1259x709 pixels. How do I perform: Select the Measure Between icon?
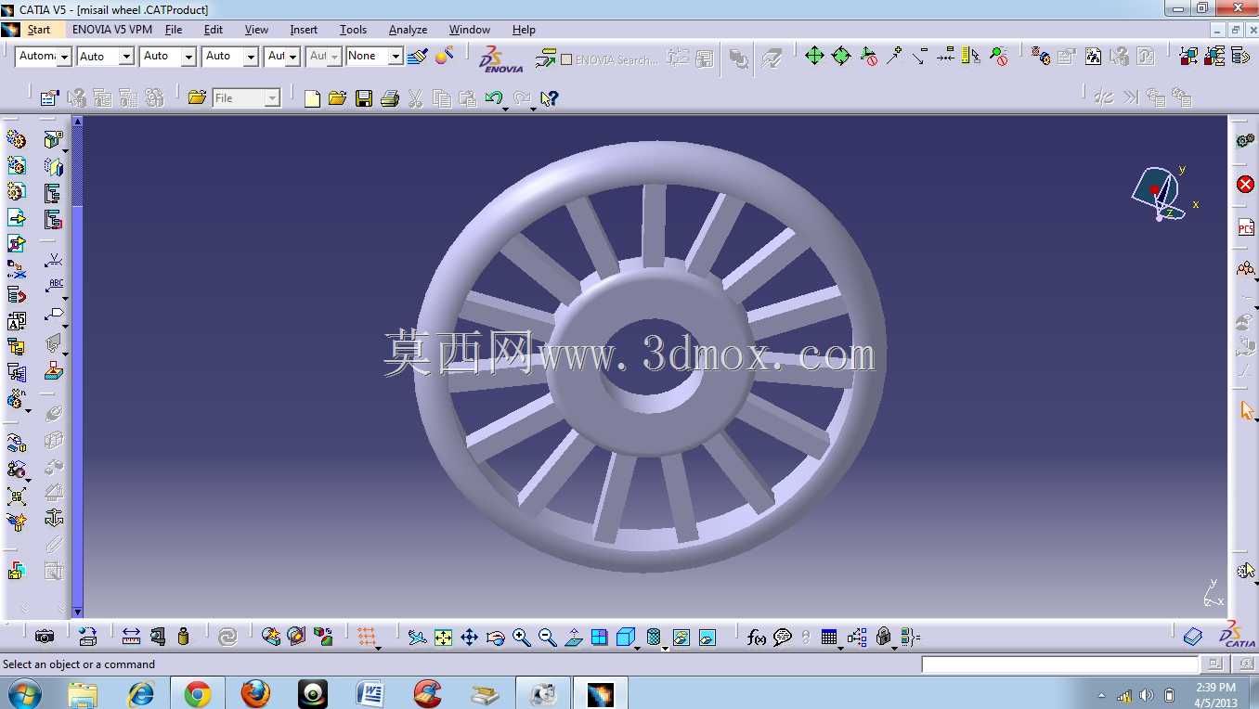(131, 637)
